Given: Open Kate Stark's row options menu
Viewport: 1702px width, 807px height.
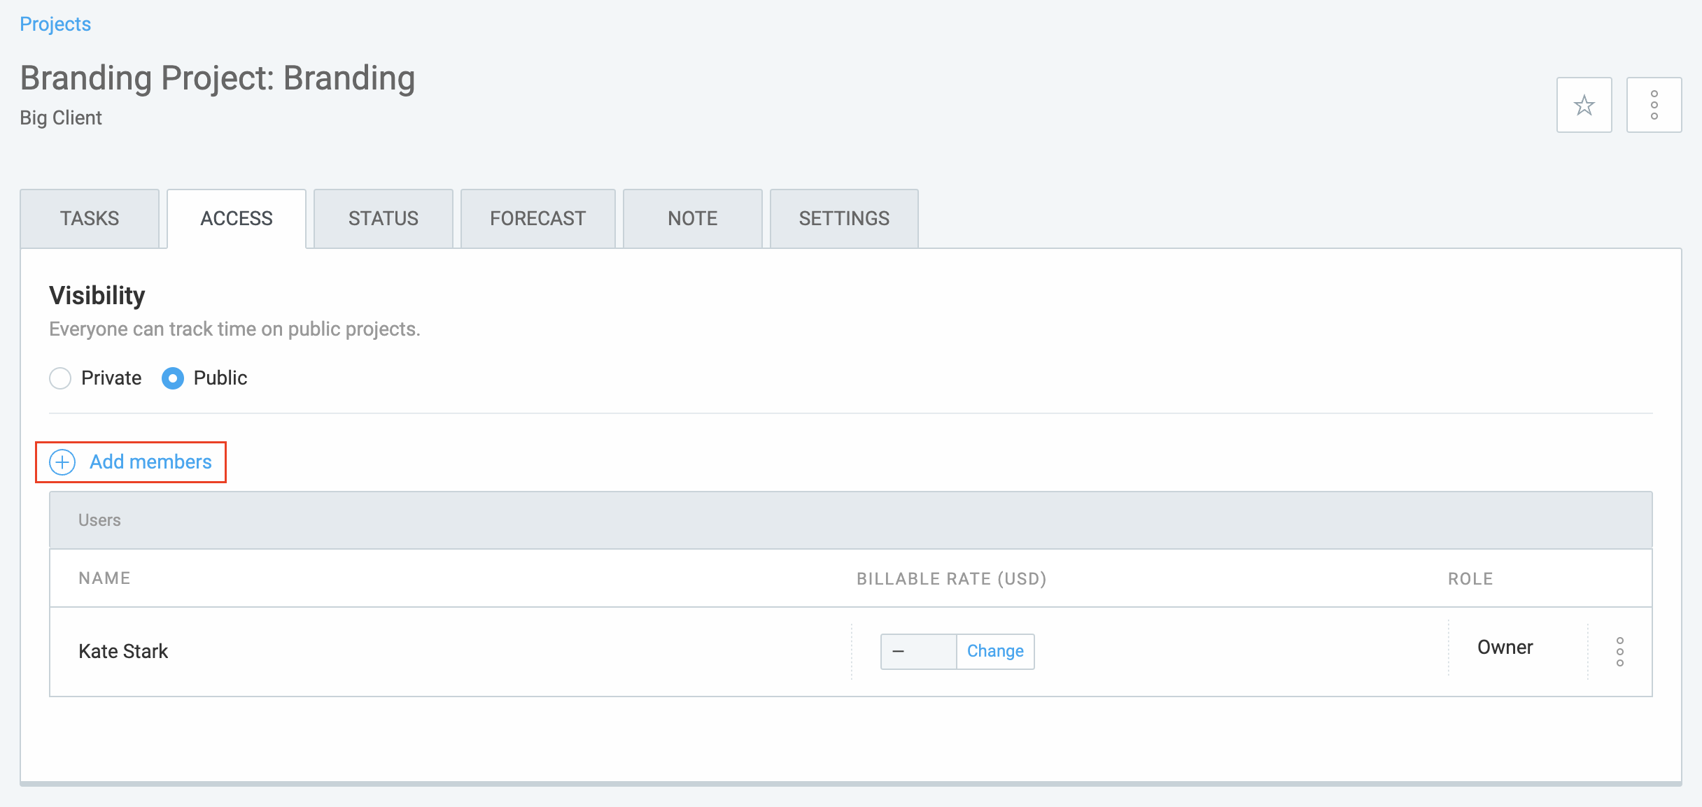Looking at the screenshot, I should 1619,651.
